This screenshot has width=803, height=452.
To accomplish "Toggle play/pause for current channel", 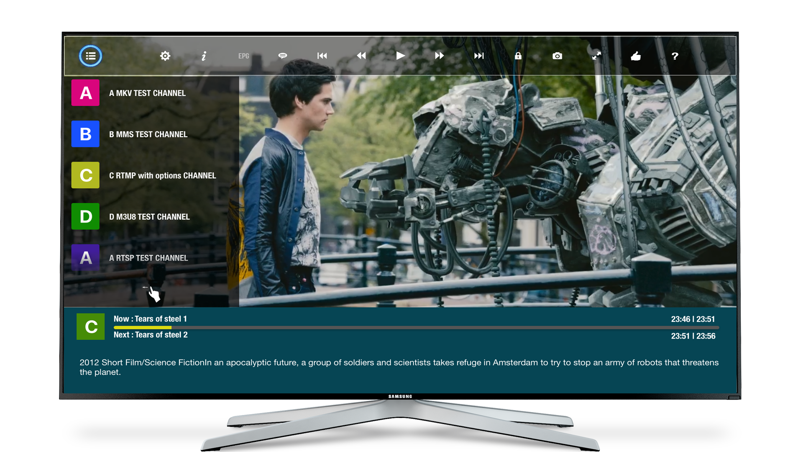I will (400, 55).
